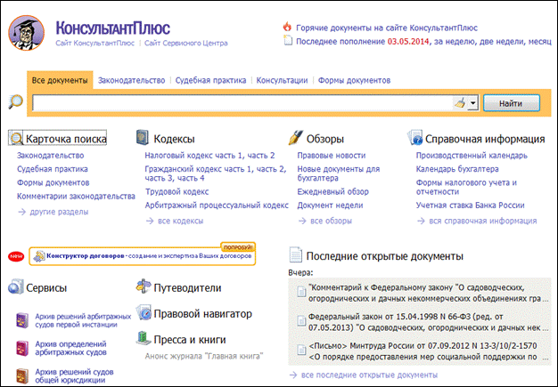Open the Ежедневный обзор link
This screenshot has height=387, width=558.
click(332, 192)
